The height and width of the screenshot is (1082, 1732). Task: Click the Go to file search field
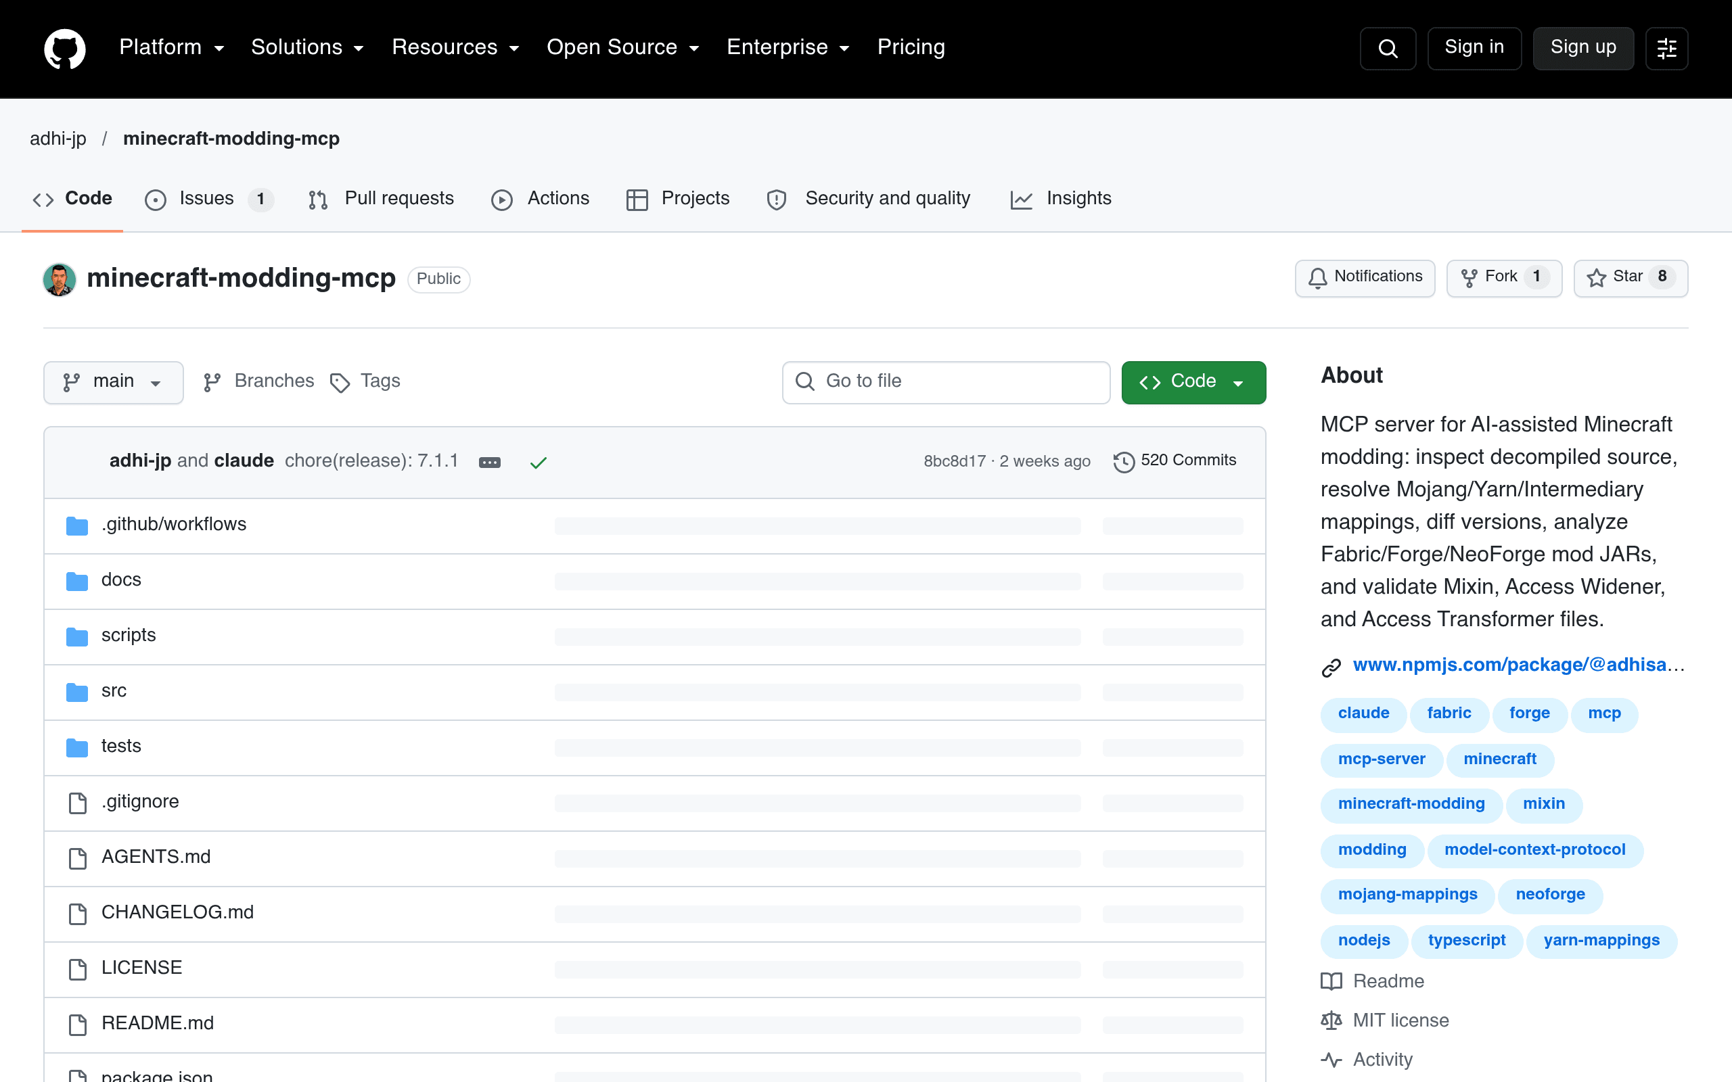pos(945,382)
